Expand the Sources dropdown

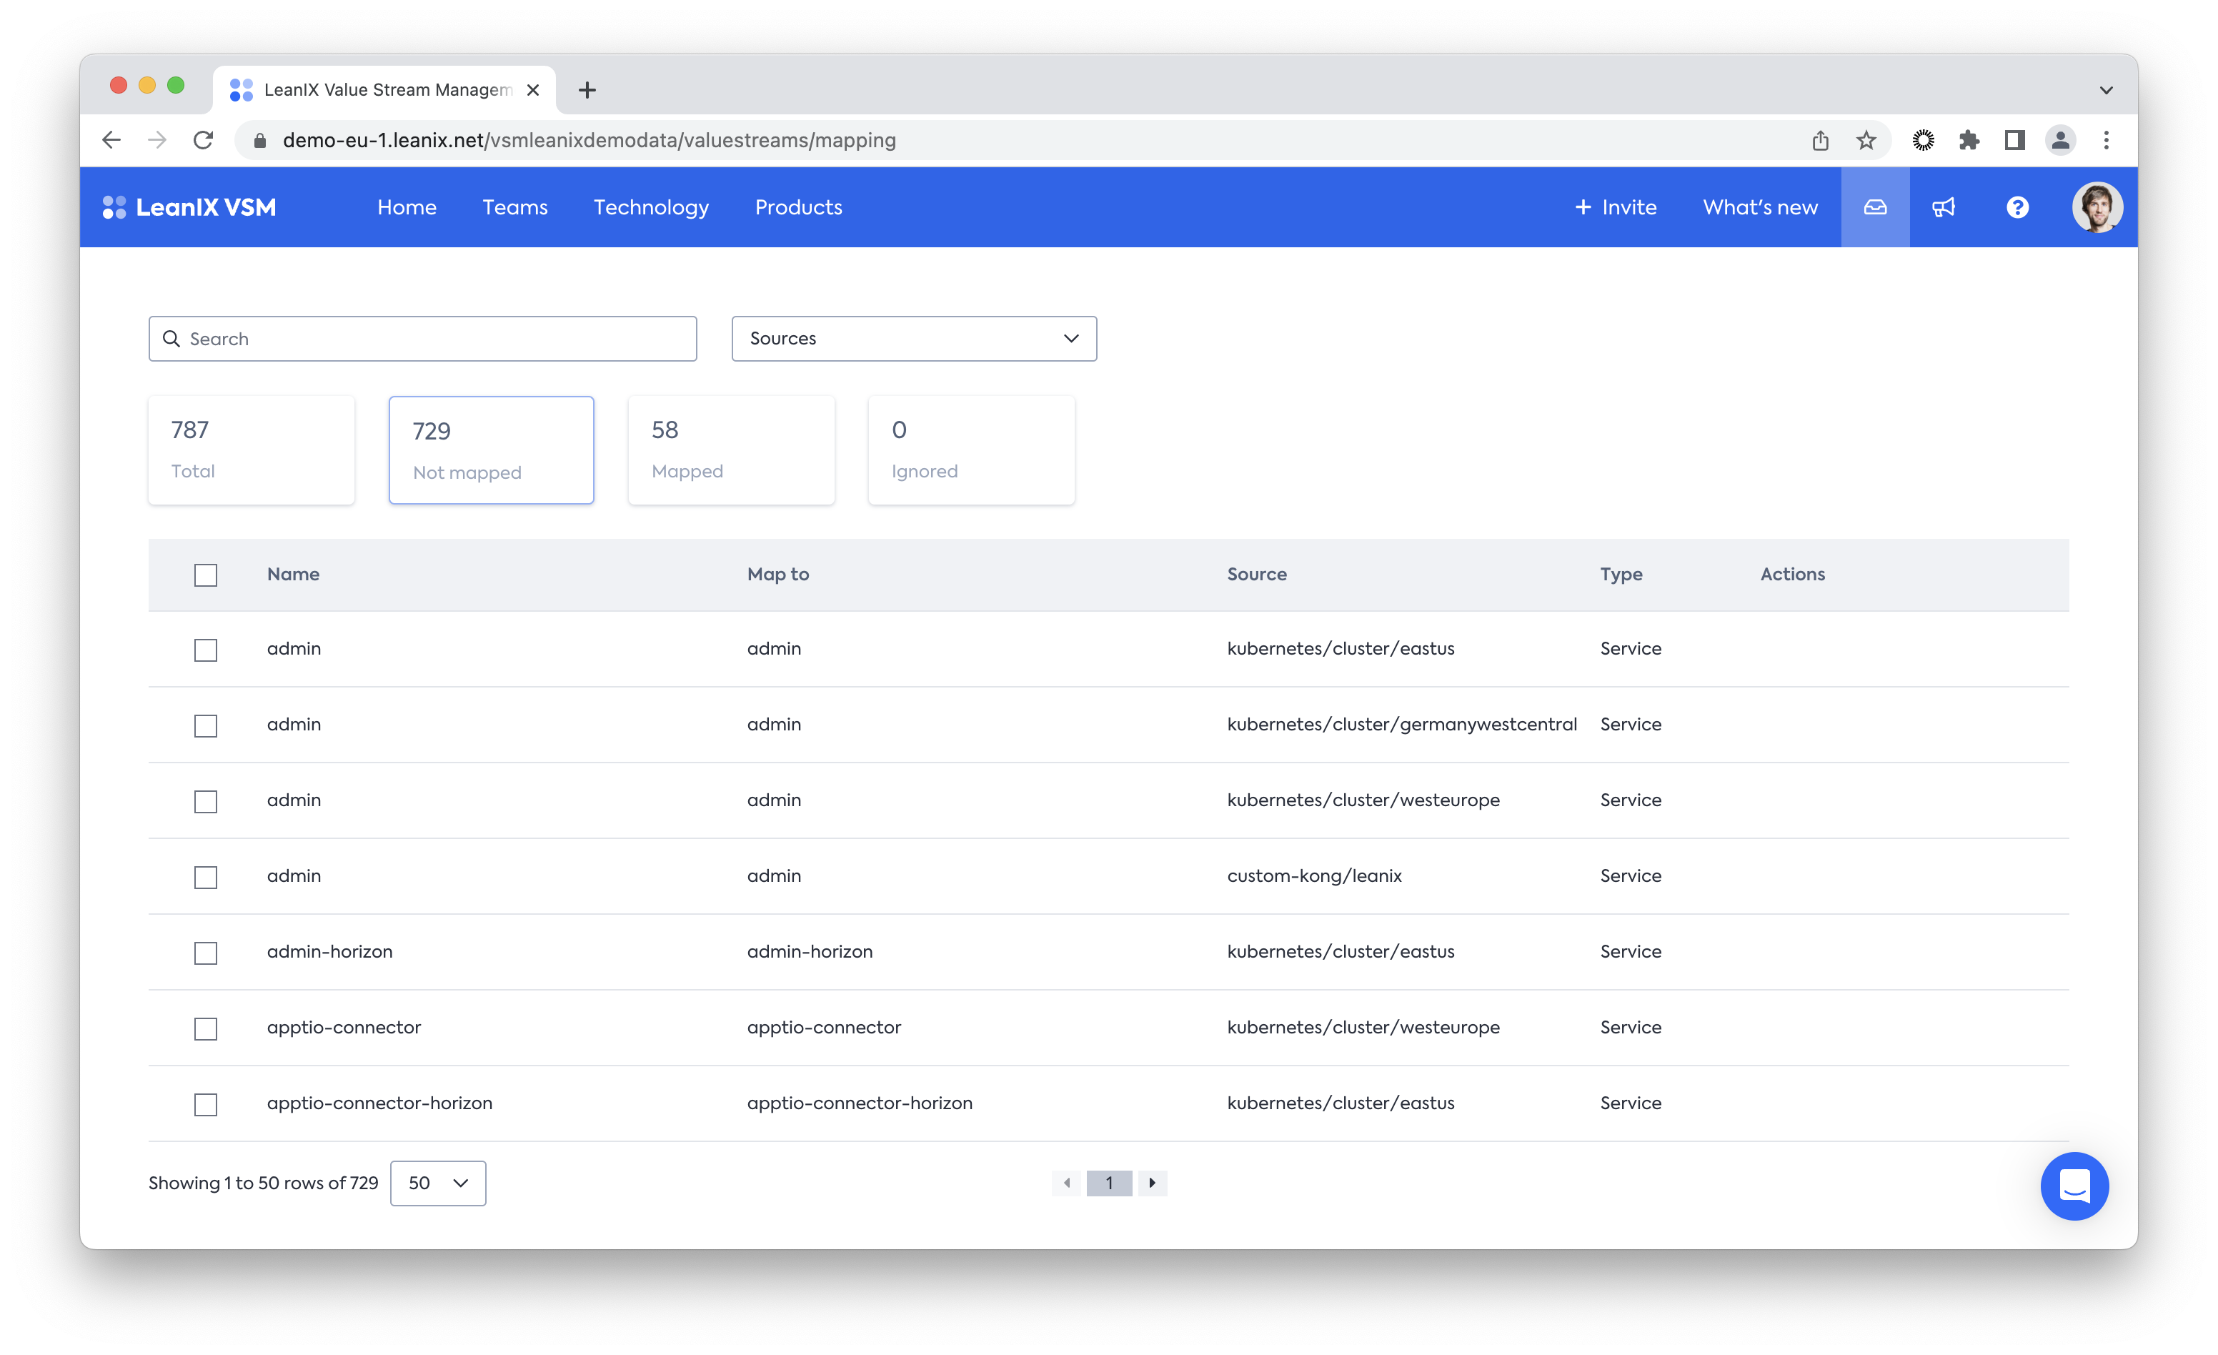click(x=914, y=339)
